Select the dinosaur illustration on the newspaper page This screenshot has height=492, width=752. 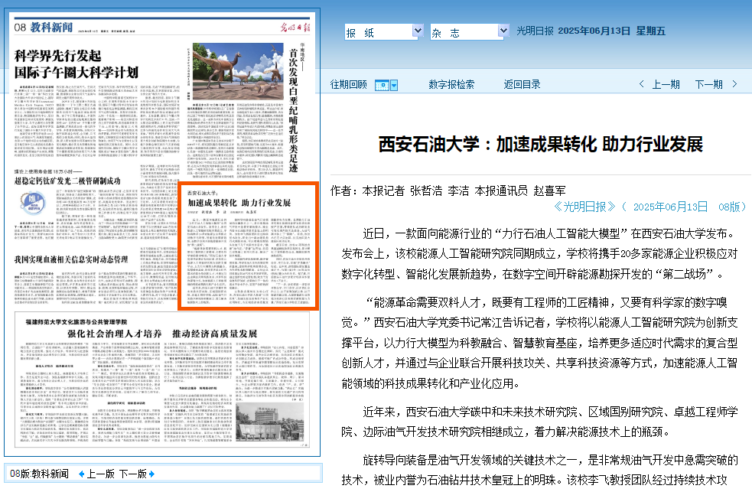(234, 71)
